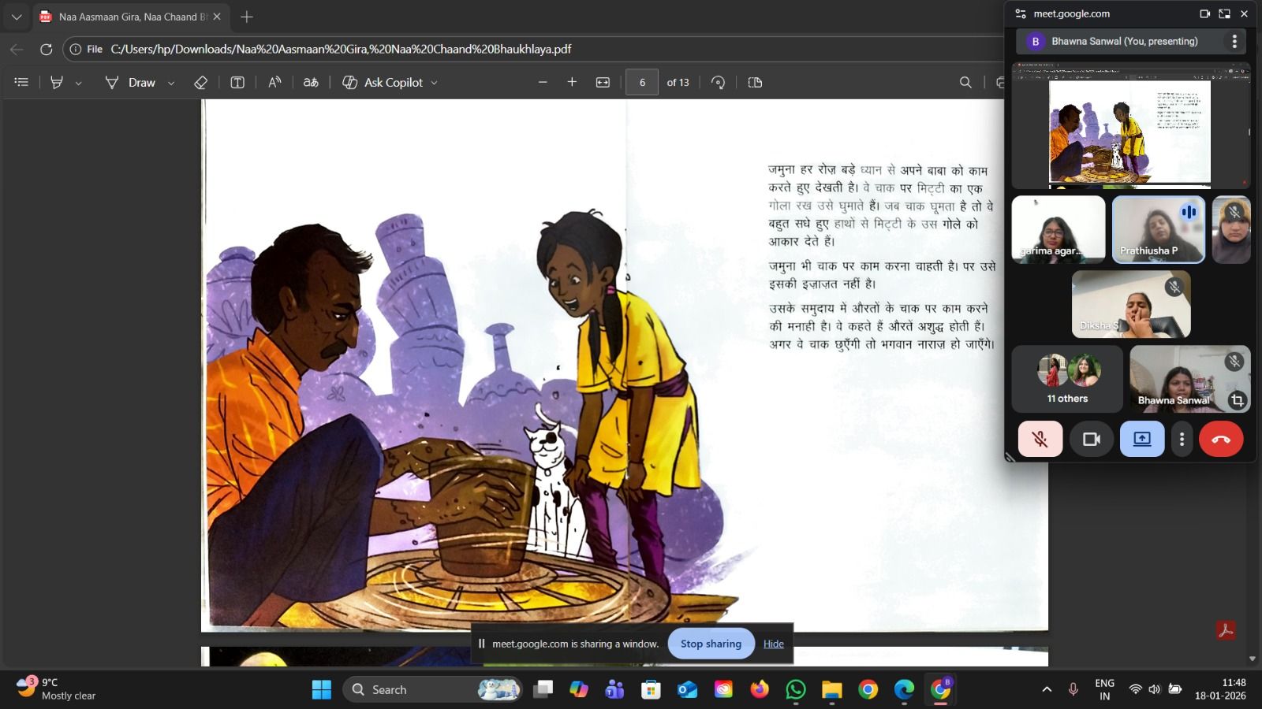End the Meet call

[1221, 439]
